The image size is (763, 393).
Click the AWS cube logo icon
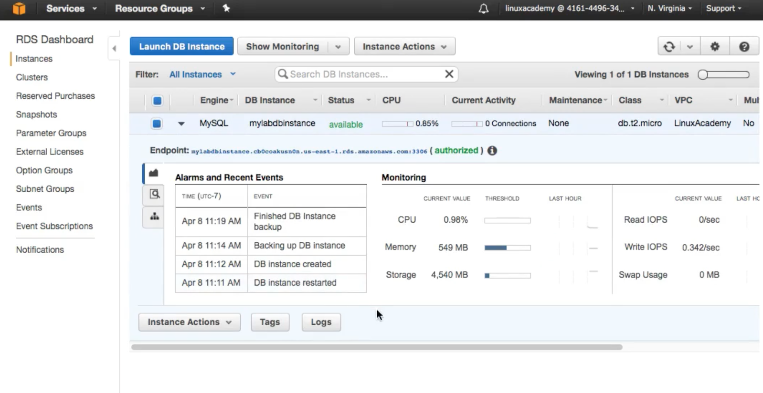[x=19, y=9]
